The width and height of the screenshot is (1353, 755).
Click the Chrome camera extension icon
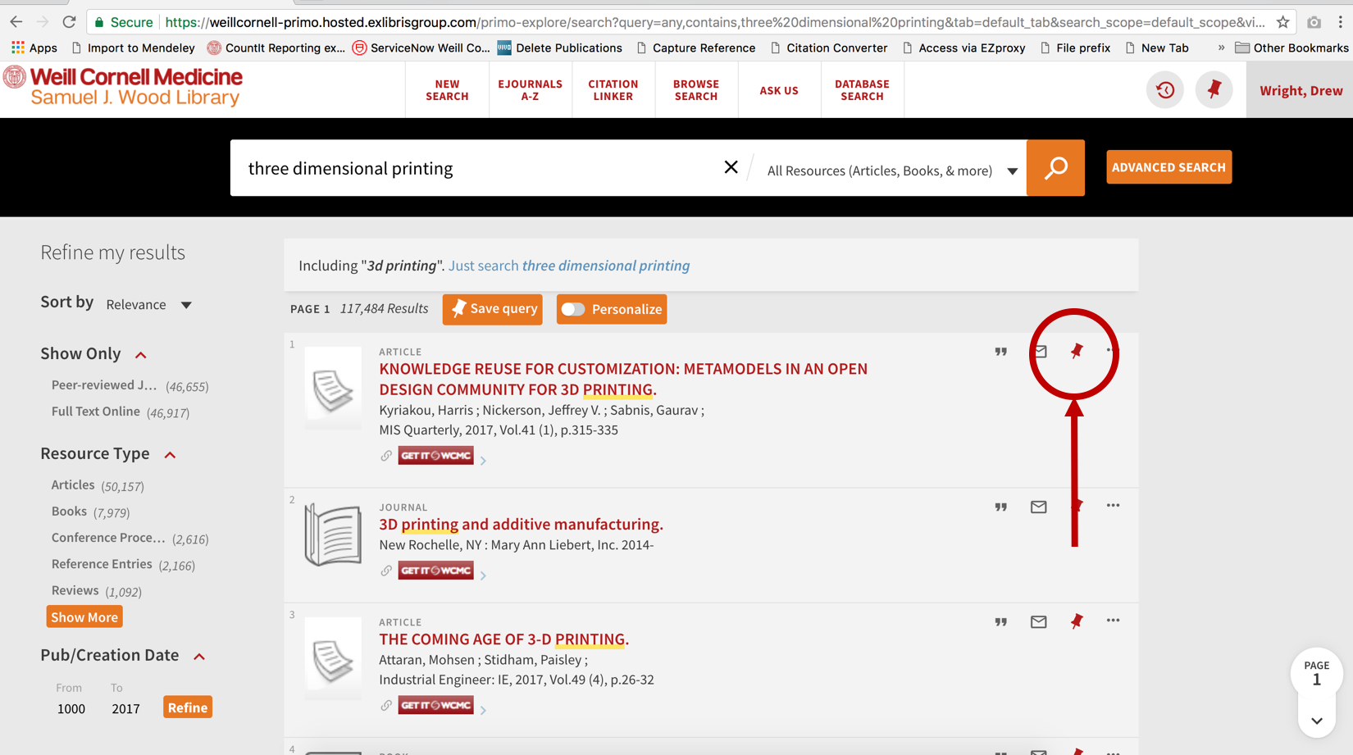(1314, 22)
